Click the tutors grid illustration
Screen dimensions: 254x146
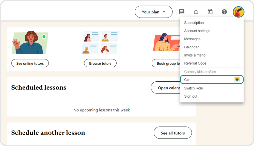(x=100, y=42)
